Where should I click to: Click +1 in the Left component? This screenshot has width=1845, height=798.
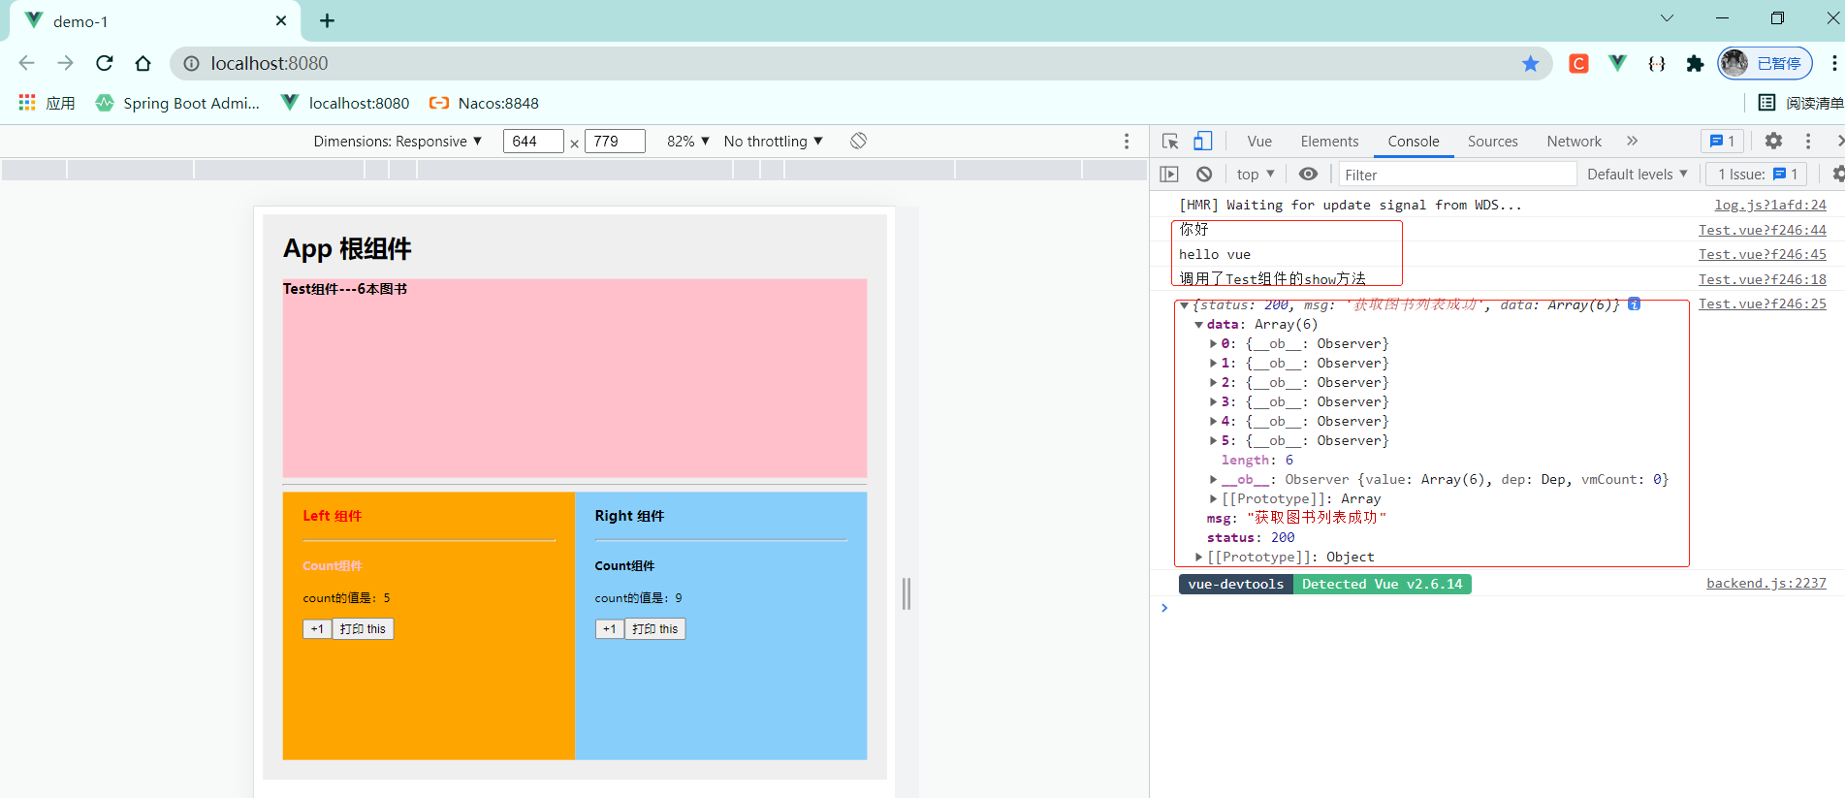coord(317,629)
